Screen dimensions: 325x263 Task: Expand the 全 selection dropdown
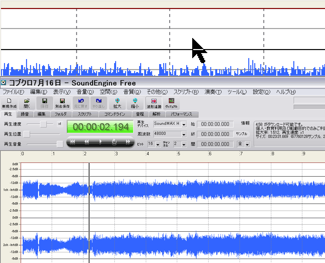click(x=247, y=144)
